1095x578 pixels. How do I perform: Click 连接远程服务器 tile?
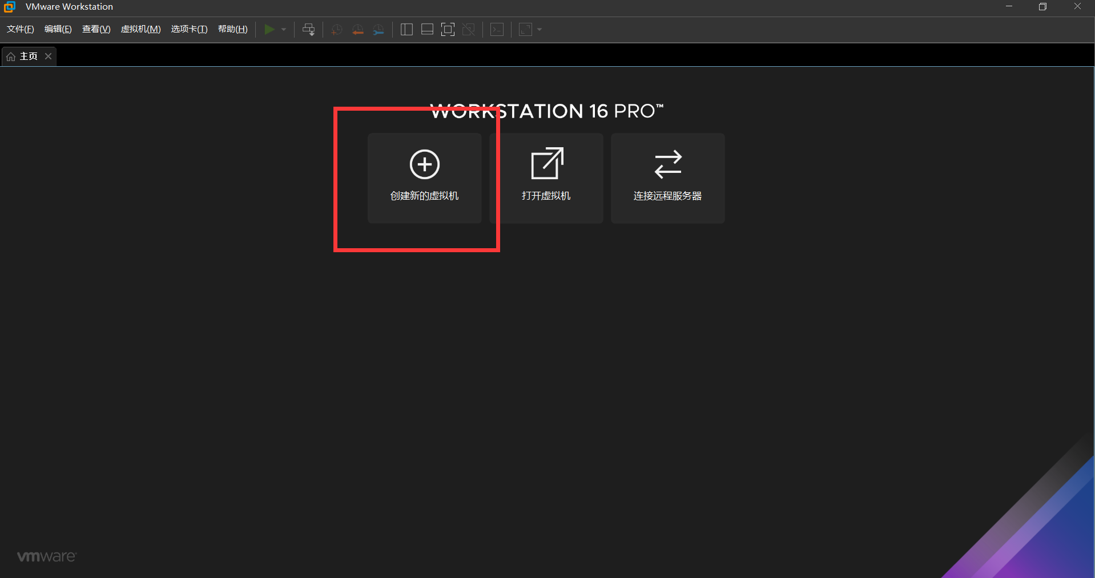click(x=667, y=178)
